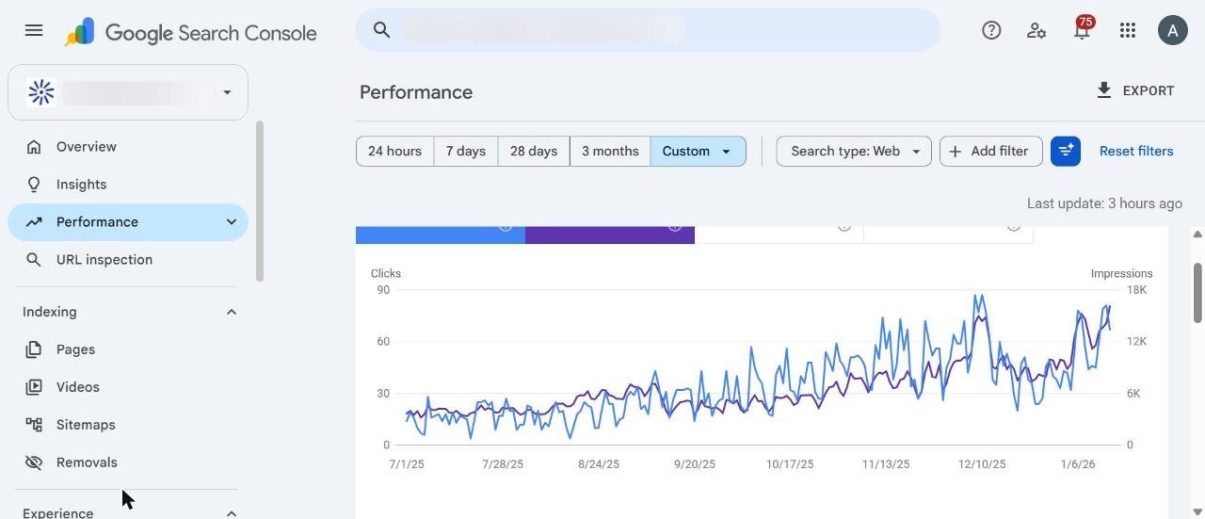Open Insights in the sidebar
This screenshot has width=1205, height=519.
click(x=128, y=185)
